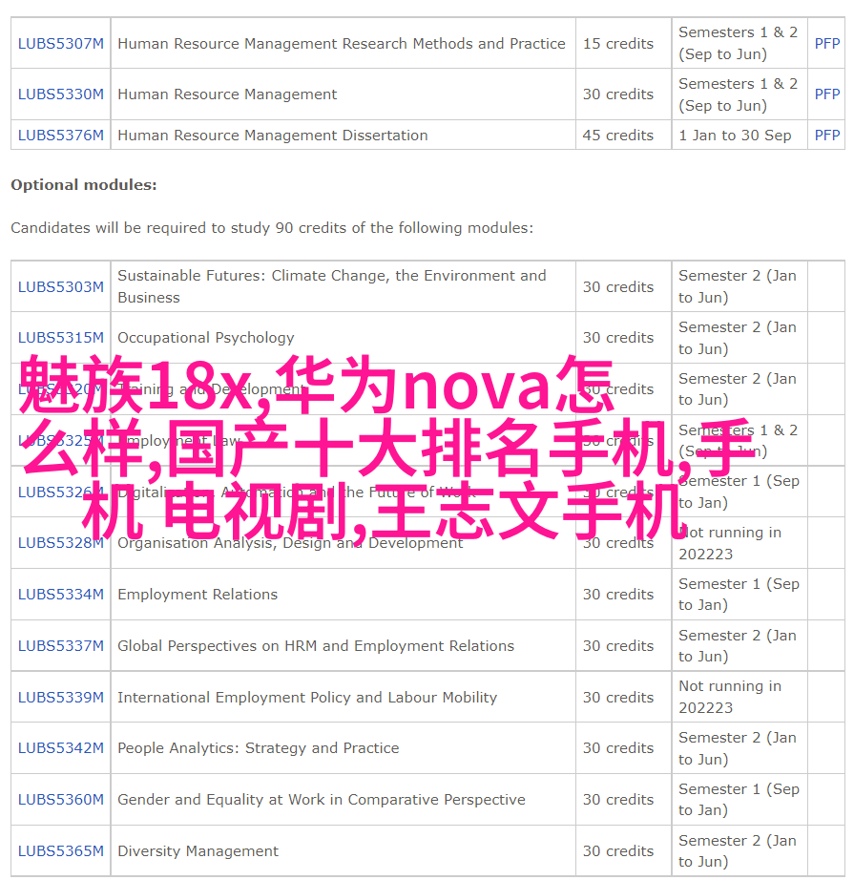
Task: Open the LUBS5337M module link
Action: pyautogui.click(x=61, y=646)
